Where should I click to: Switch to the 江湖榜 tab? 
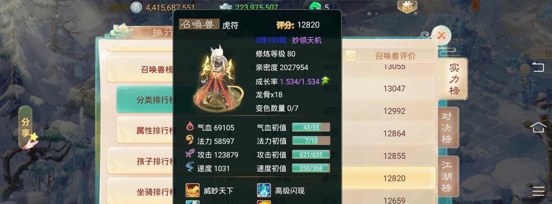click(448, 176)
